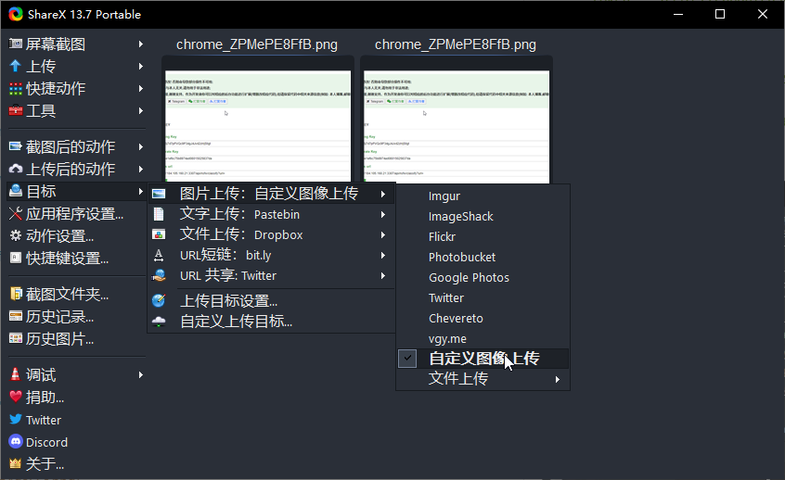This screenshot has height=480, width=785.
Task: Click the 工具 toolbox icon
Action: (x=15, y=110)
